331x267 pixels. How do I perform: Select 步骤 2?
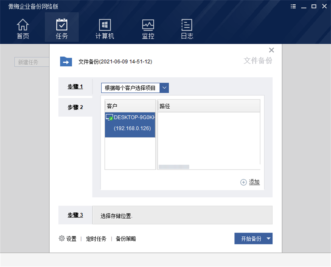75,107
